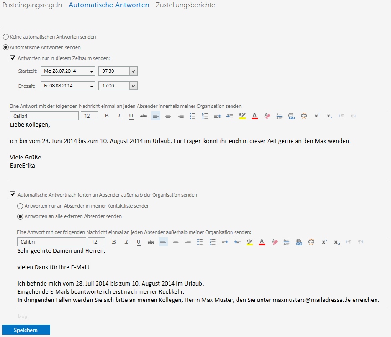Image resolution: width=391 pixels, height=337 pixels.
Task: Apply superscript in internal reply editor
Action: click(317, 116)
